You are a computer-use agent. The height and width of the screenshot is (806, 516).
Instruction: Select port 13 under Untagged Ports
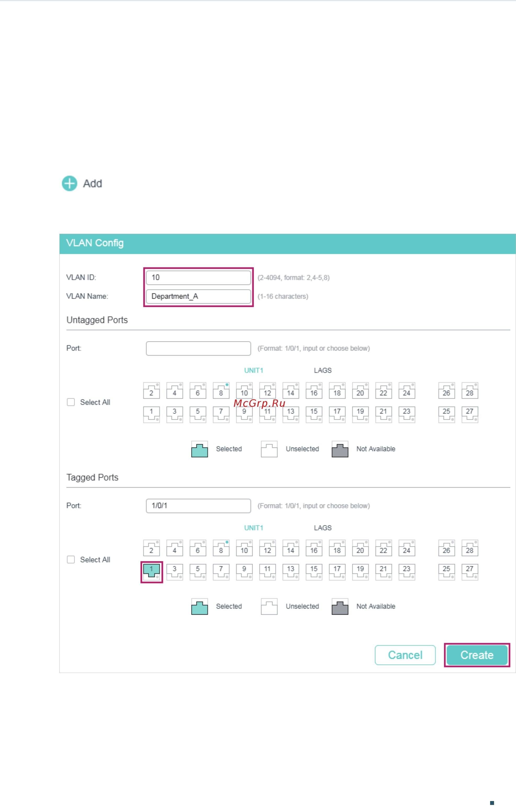291,415
